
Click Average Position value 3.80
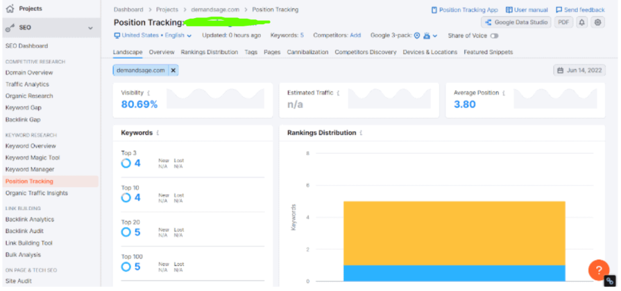click(x=465, y=105)
